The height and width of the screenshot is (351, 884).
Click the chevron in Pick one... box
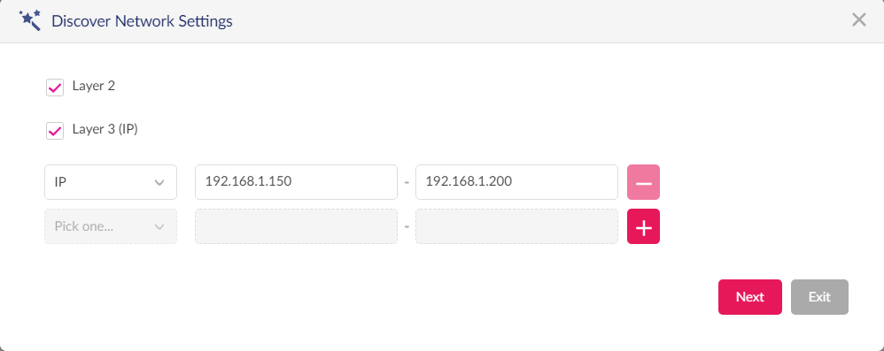point(159,226)
